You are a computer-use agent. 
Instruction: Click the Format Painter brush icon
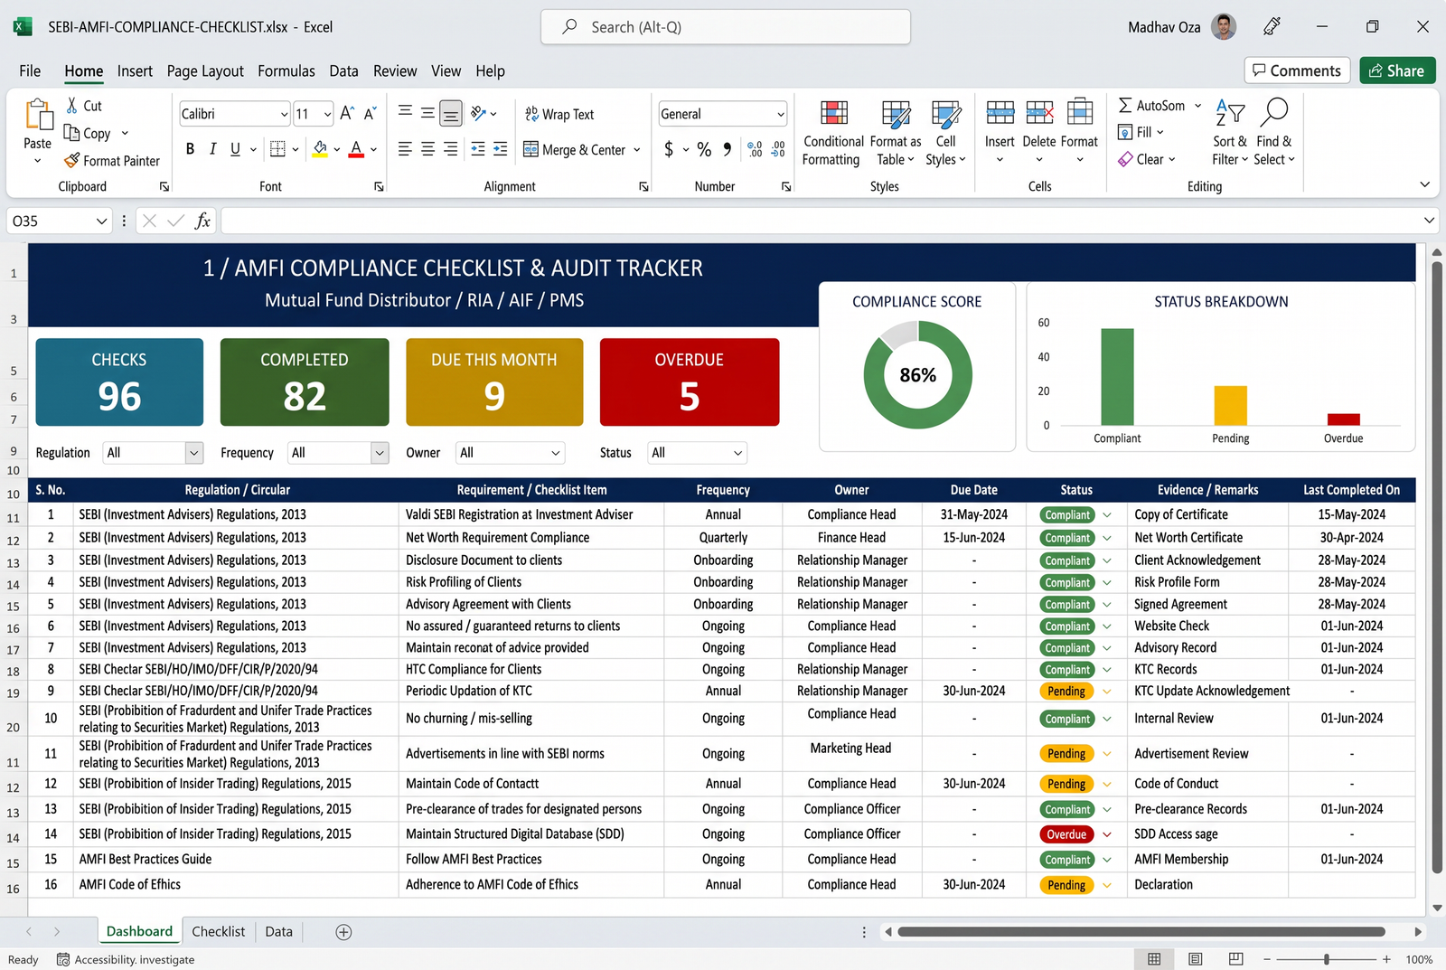click(x=72, y=160)
